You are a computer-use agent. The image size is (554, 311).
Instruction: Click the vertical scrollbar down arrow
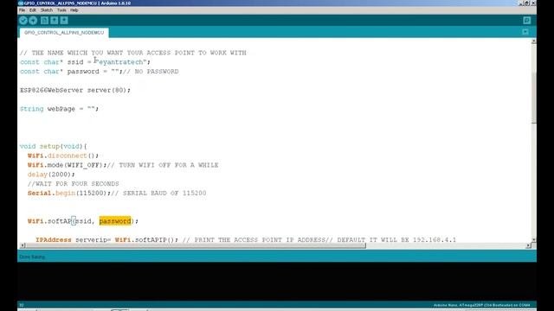tap(533, 239)
